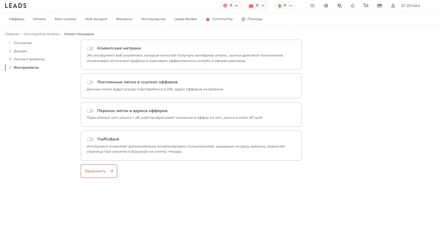440x227 pixels.
Task: Open the task checklist icon in header
Action: tap(313, 5)
